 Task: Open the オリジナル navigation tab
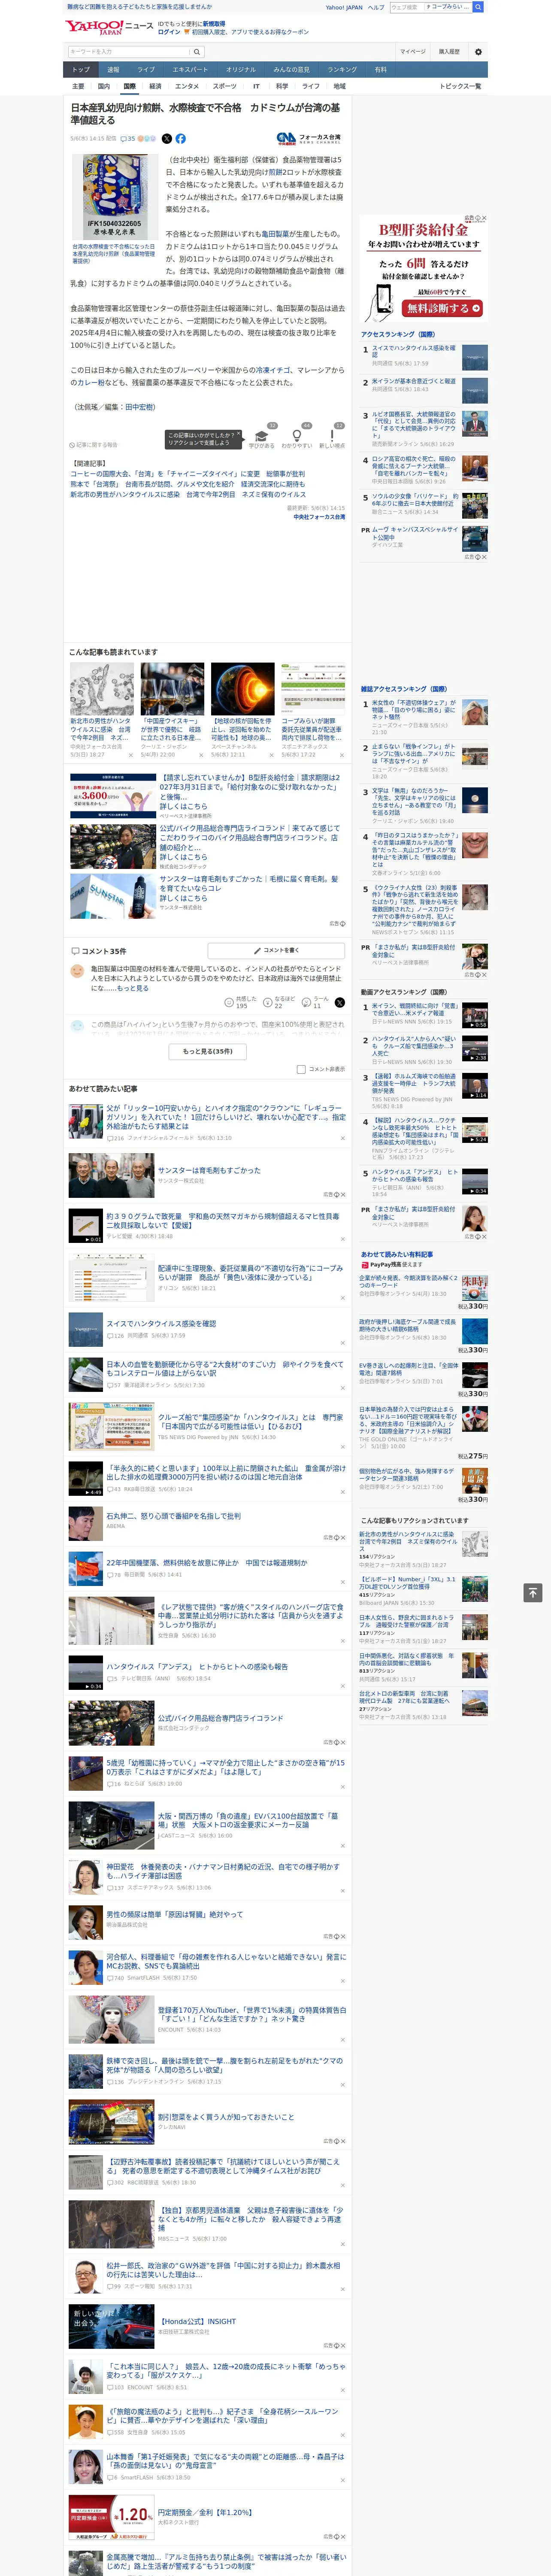click(x=241, y=70)
